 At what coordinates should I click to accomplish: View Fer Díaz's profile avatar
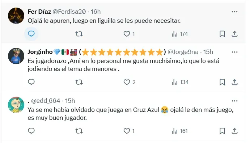point(16,16)
